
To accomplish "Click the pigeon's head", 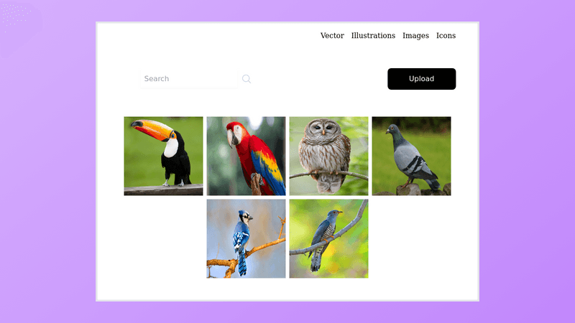I will 392,129.
